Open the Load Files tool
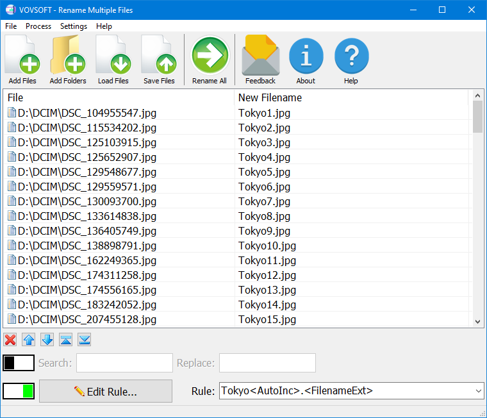The height and width of the screenshot is (418, 487). (x=113, y=60)
